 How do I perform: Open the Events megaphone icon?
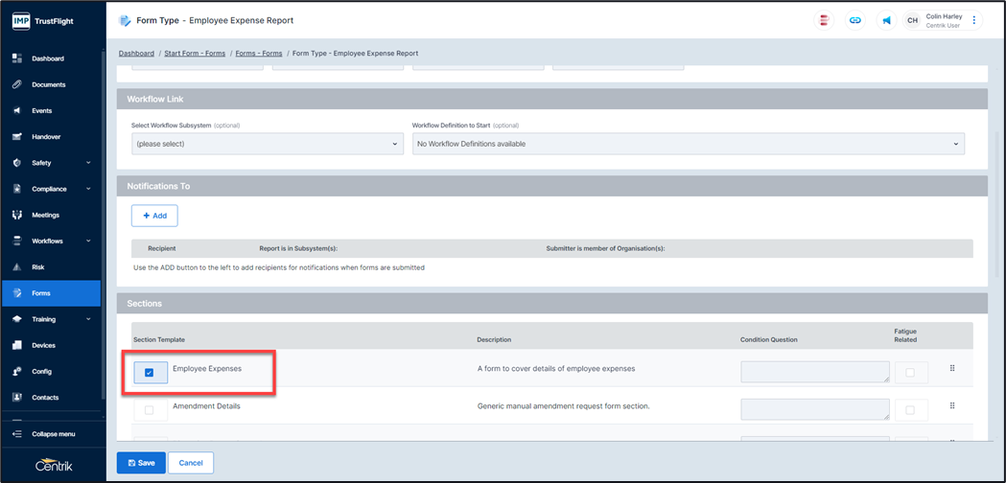(x=17, y=111)
